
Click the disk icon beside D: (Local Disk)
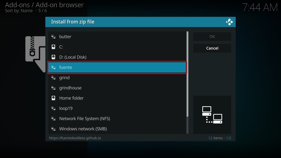[x=53, y=57]
